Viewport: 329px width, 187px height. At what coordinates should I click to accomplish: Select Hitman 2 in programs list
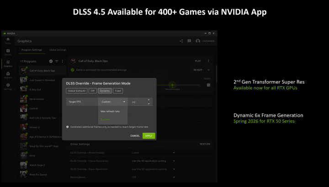tap(42, 127)
